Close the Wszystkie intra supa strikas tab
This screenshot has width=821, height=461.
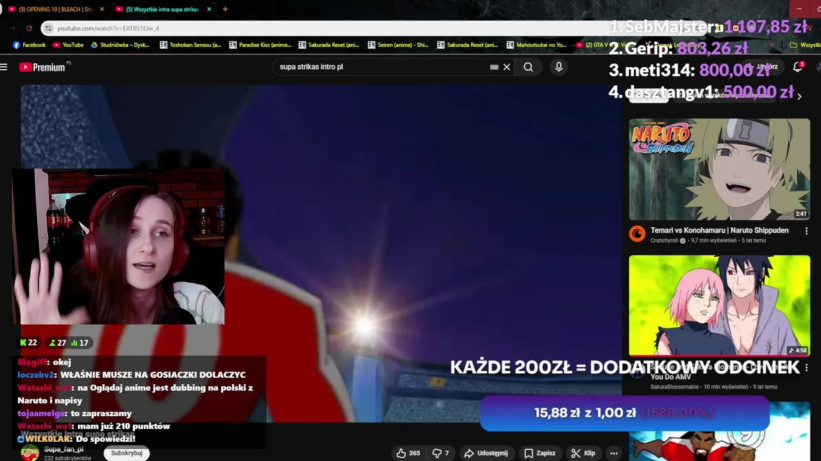[x=209, y=9]
